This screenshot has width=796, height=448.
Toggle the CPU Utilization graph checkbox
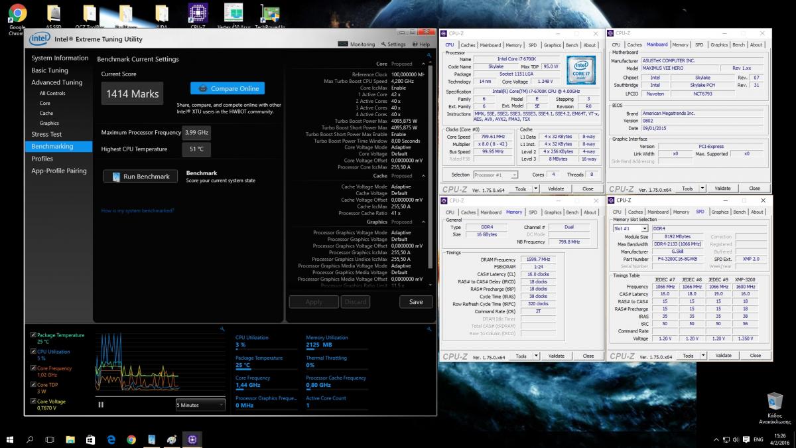[33, 352]
